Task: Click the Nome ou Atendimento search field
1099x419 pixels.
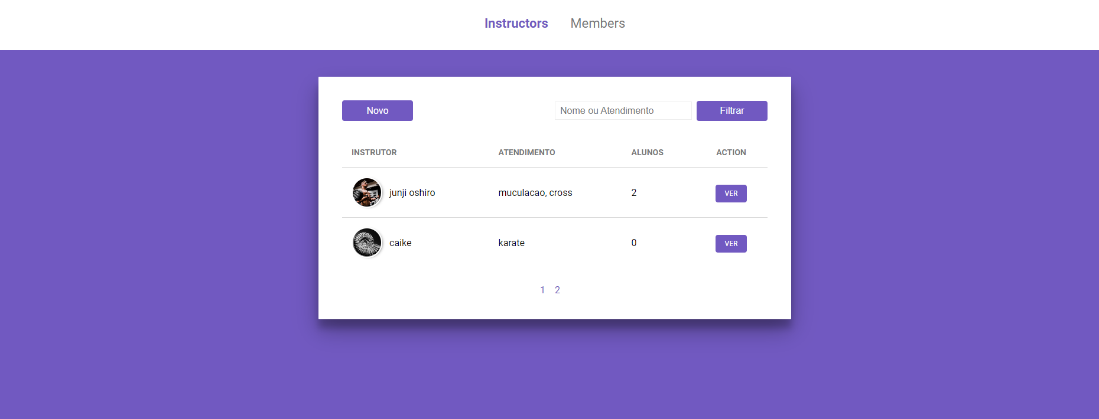Action: pyautogui.click(x=623, y=110)
